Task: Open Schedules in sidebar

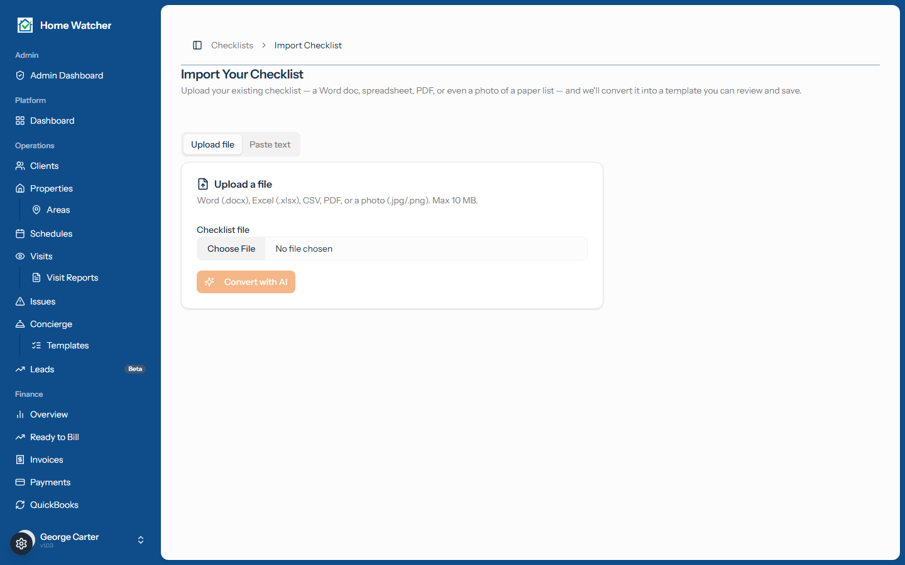Action: click(80, 234)
